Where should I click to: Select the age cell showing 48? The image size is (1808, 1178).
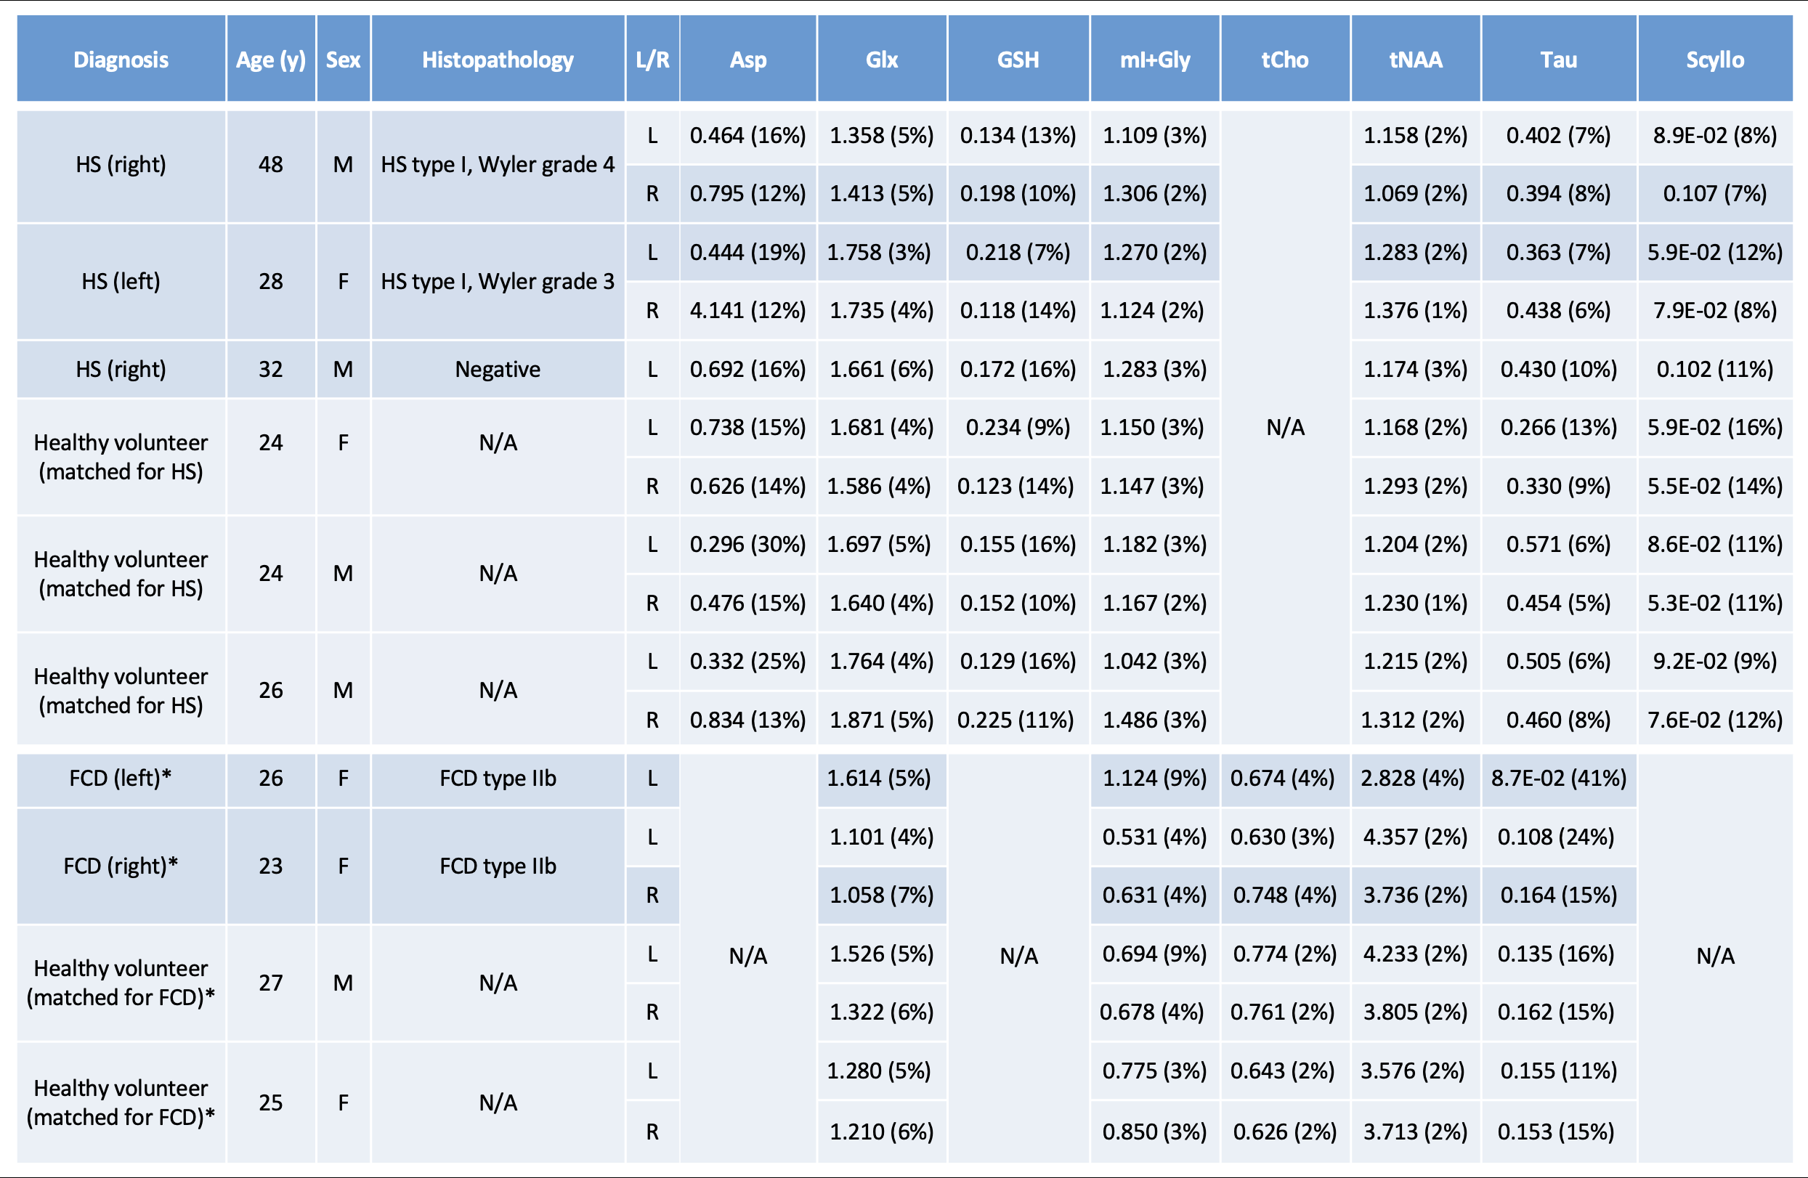point(270,164)
